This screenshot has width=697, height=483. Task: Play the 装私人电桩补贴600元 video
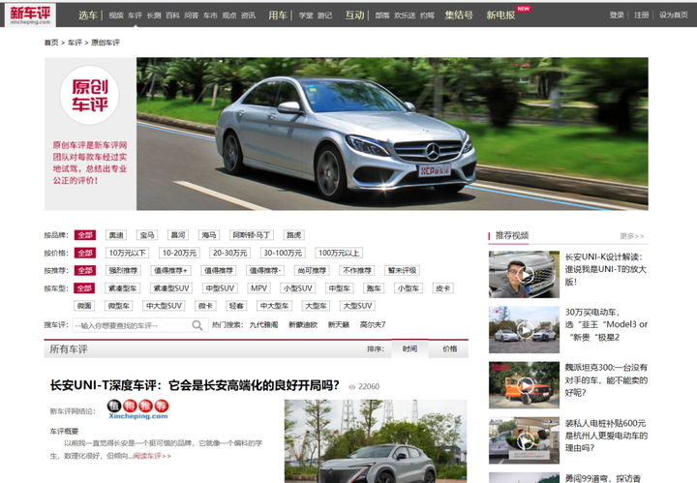tap(524, 440)
